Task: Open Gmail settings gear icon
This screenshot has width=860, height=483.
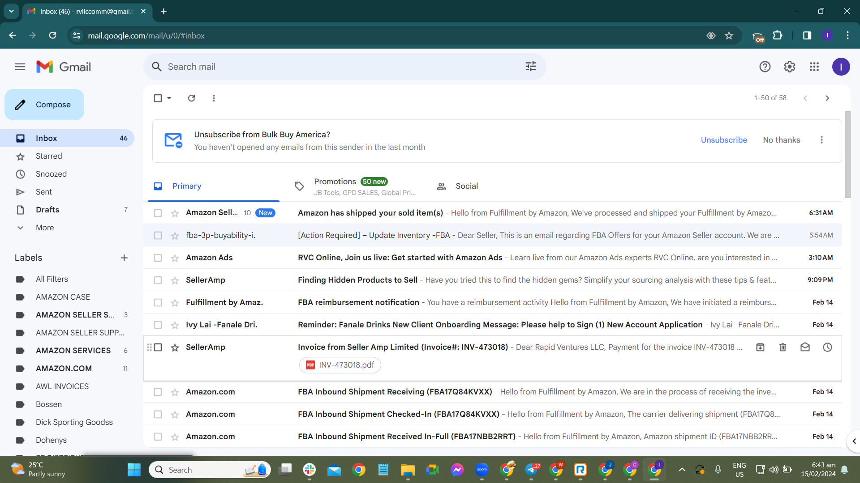Action: 790,67
